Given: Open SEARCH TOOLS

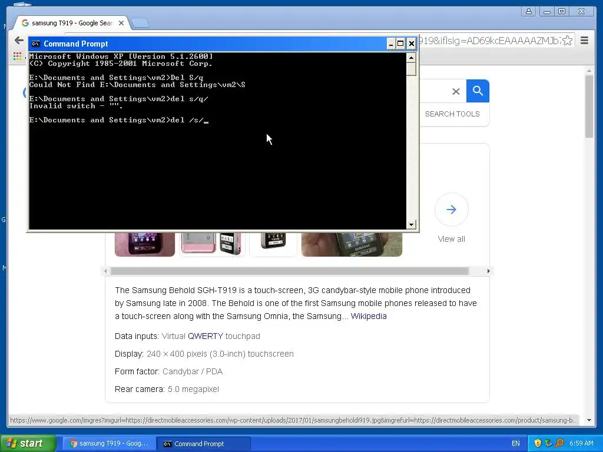Looking at the screenshot, I should tap(452, 114).
